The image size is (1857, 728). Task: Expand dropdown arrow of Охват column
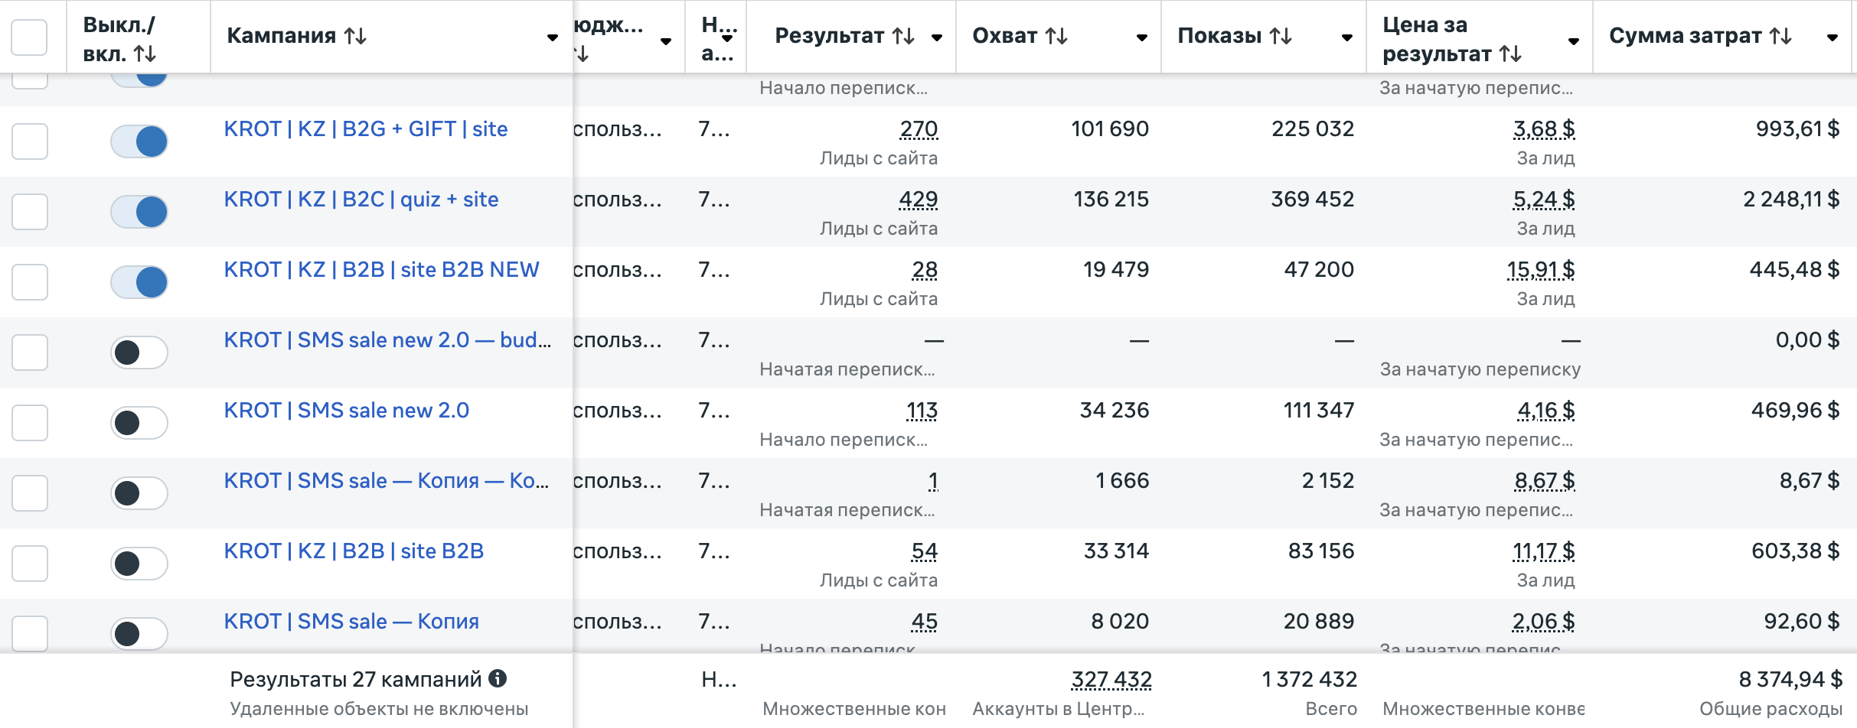point(1141,37)
